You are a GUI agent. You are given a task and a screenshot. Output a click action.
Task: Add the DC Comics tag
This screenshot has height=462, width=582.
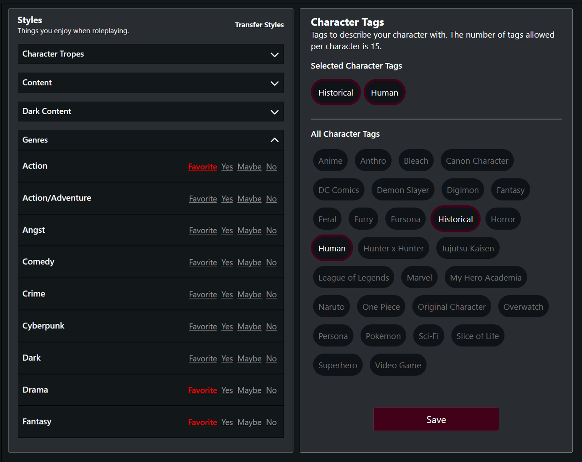[339, 190]
